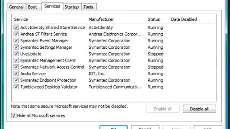Click Running status of Tumbleweed Desktop Validator
Viewport: 230px width, 129px height.
click(155, 87)
